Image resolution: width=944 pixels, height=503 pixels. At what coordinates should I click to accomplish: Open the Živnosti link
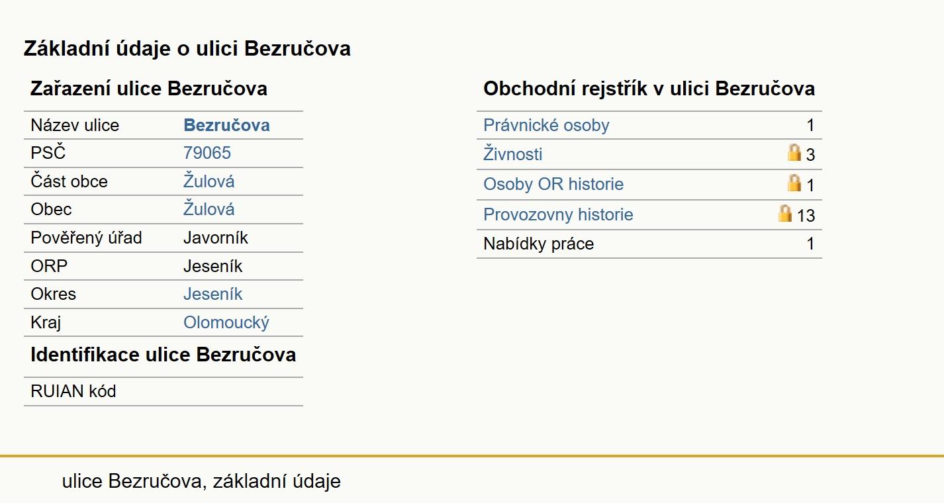coord(513,154)
